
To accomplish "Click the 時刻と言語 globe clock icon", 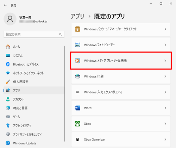I will coord(8,108).
